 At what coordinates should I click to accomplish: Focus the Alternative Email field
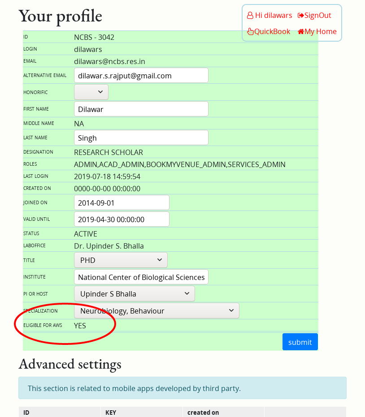point(141,76)
